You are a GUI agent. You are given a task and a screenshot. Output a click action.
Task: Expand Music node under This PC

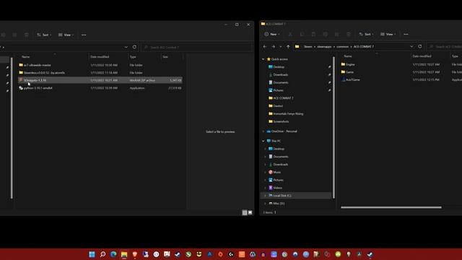tap(265, 172)
